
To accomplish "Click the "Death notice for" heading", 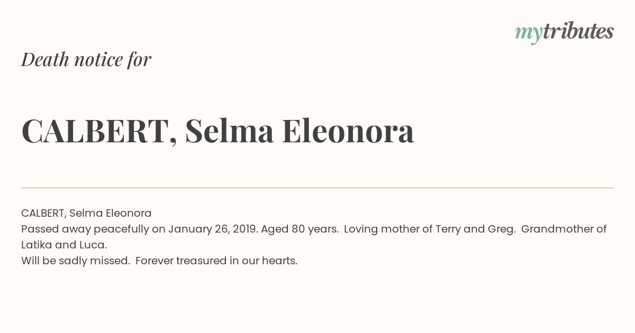I will [x=86, y=59].
